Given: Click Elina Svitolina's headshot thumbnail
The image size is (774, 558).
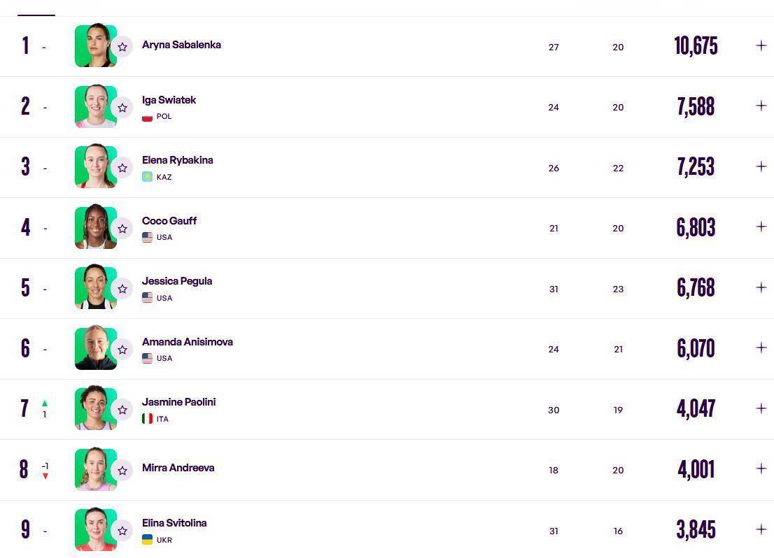Looking at the screenshot, I should [95, 529].
